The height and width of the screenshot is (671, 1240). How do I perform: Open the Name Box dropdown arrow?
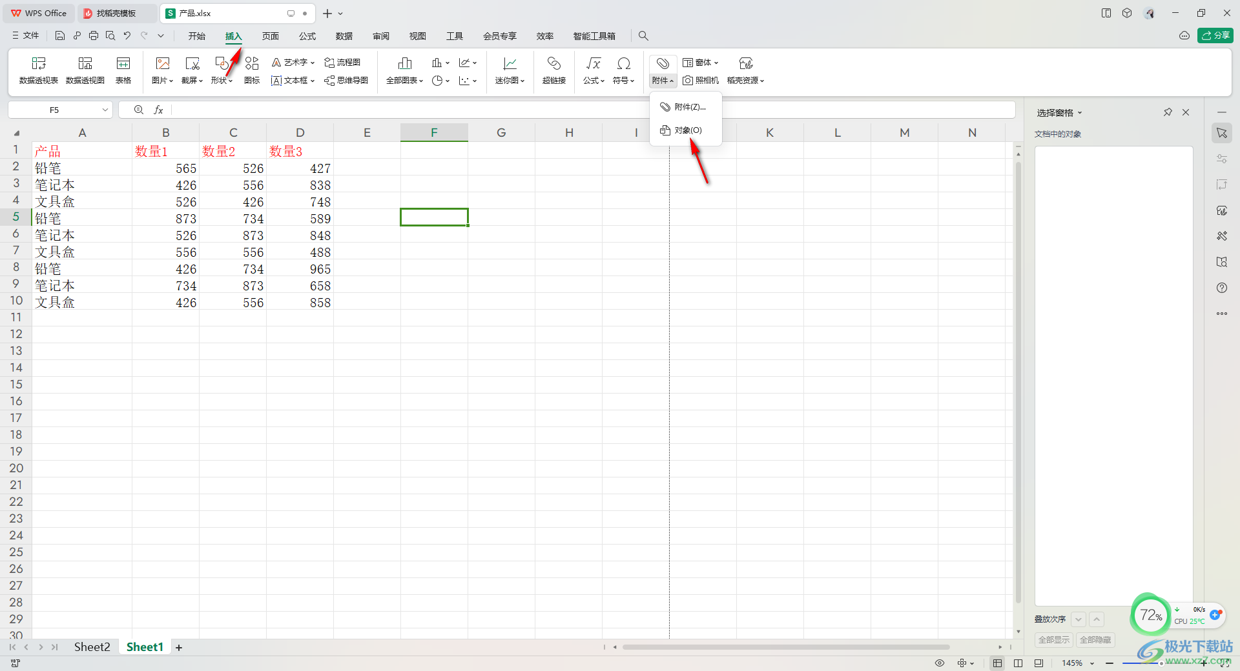[x=105, y=110]
